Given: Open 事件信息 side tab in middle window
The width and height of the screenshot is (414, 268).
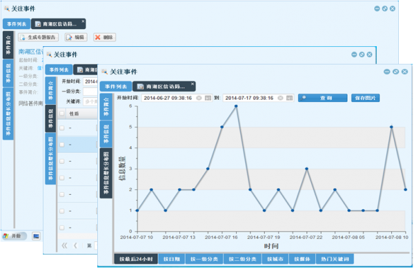Looking at the screenshot, I should pyautogui.click(x=50, y=118).
